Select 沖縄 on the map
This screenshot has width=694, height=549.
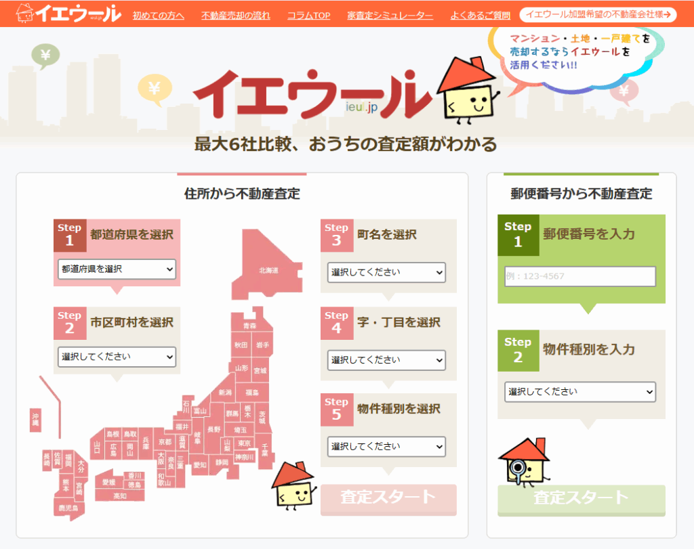pos(35,420)
